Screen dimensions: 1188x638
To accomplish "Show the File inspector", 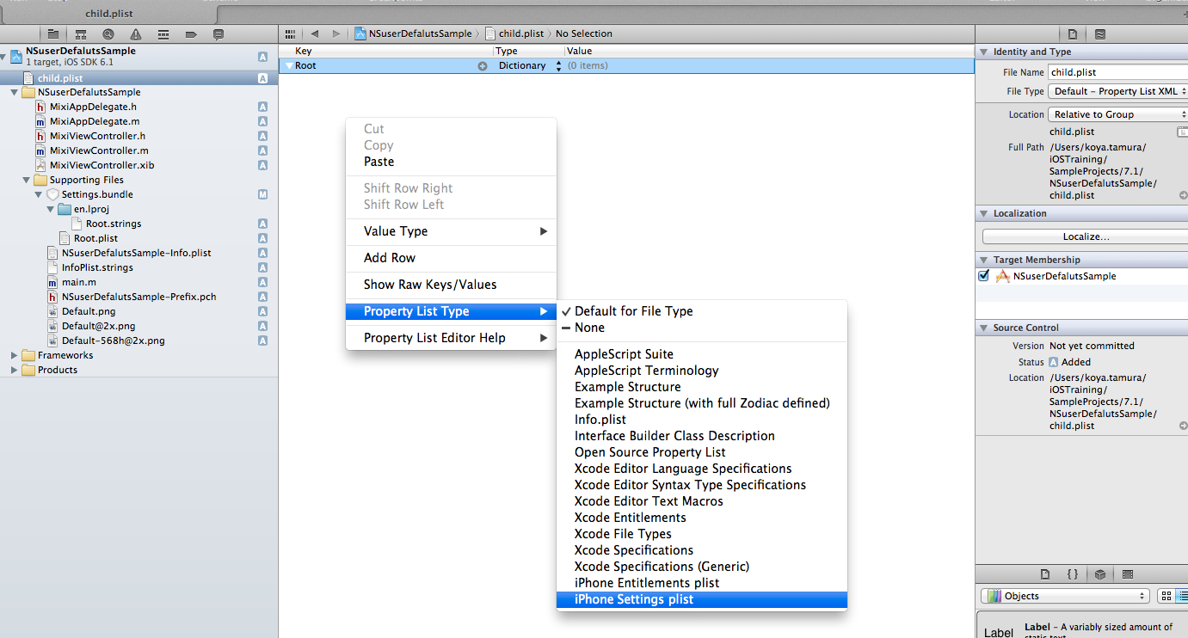I will pos(1073,34).
